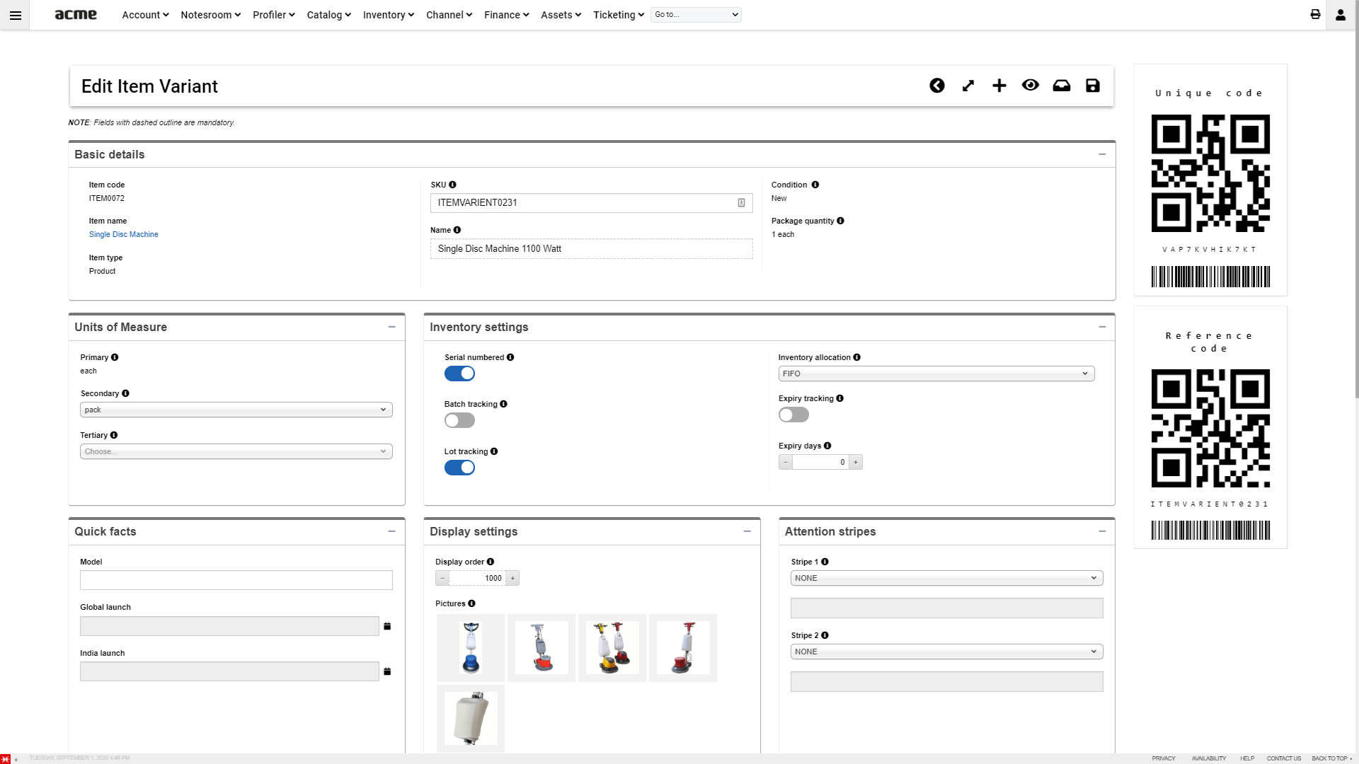Screen dimensions: 1359x764
Task: Open the Account menu
Action: tap(145, 15)
